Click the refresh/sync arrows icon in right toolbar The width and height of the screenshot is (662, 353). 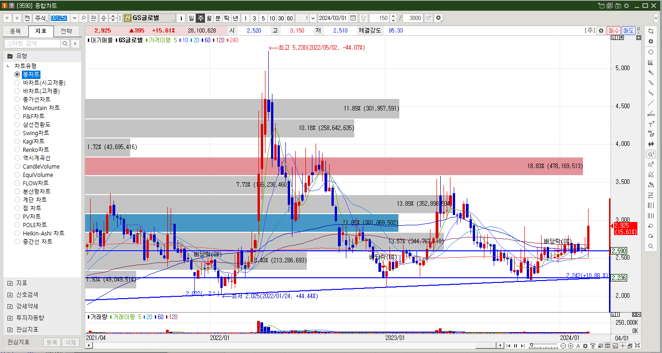pyautogui.click(x=651, y=31)
